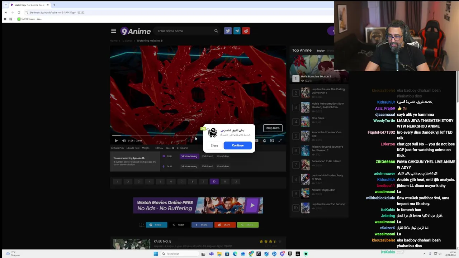Enable picture-in-picture mode
Viewport: 459px width, 258px height.
(272, 140)
